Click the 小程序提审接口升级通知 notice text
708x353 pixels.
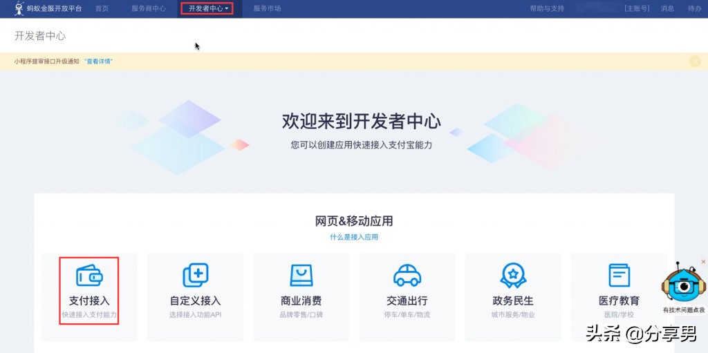pos(46,61)
